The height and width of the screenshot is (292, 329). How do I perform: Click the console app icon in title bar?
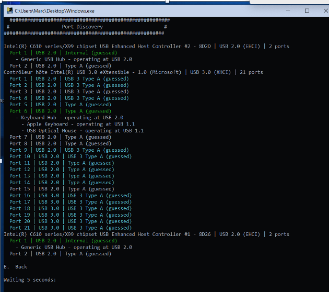tap(8, 10)
